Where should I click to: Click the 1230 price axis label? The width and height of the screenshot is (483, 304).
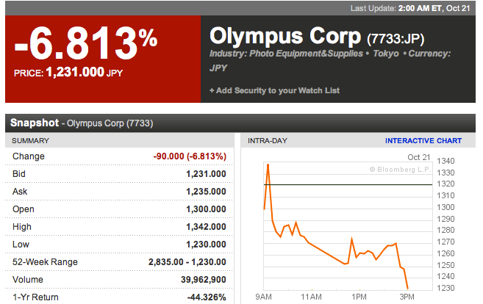(x=446, y=288)
